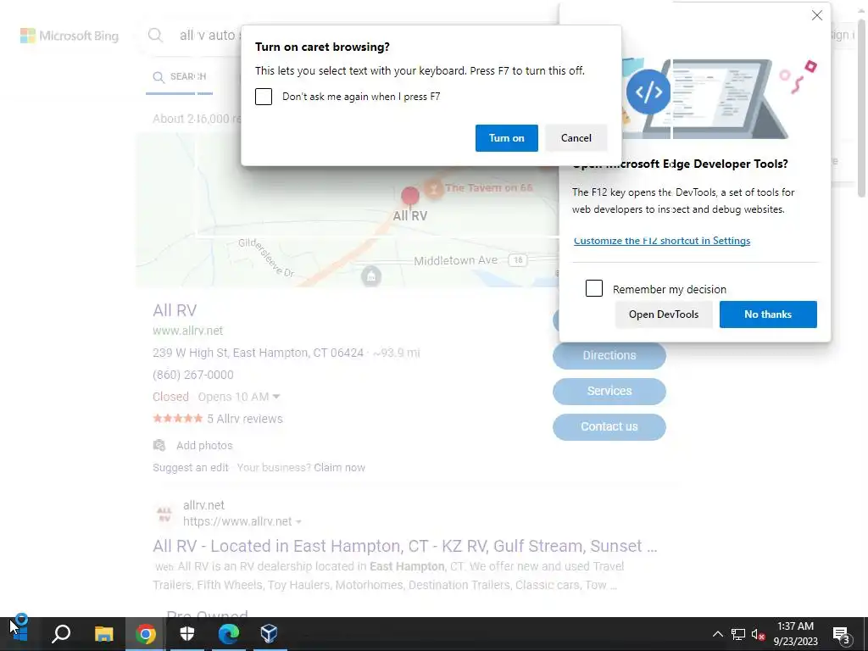Viewport: 868px width, 651px height.
Task: Choose No thanks in DevTools prompt
Action: pos(768,314)
